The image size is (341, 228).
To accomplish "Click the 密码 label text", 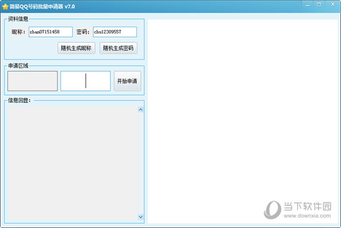I will pos(83,32).
